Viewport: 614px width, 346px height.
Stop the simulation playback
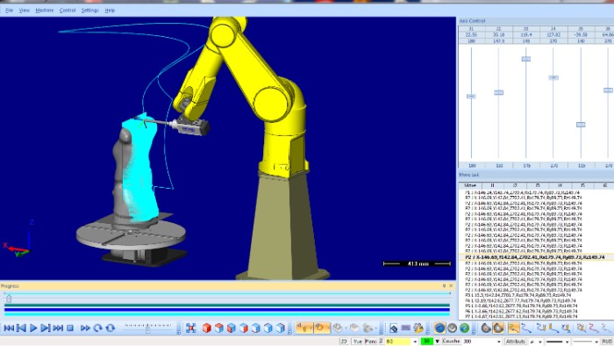pyautogui.click(x=70, y=328)
